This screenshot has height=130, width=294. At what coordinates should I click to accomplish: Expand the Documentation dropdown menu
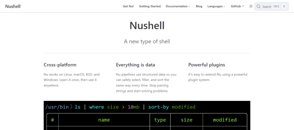coord(178,6)
